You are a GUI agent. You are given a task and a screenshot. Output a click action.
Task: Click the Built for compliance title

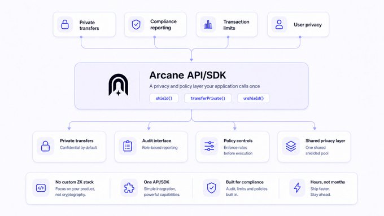[245, 182]
